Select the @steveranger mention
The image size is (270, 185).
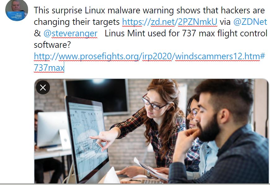pos(70,34)
